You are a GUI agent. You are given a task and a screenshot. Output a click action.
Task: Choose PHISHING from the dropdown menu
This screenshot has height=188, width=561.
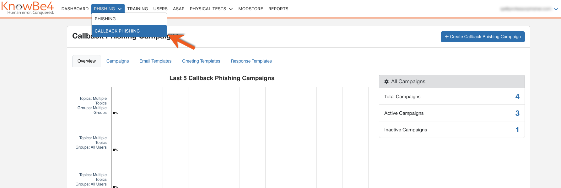pyautogui.click(x=105, y=19)
